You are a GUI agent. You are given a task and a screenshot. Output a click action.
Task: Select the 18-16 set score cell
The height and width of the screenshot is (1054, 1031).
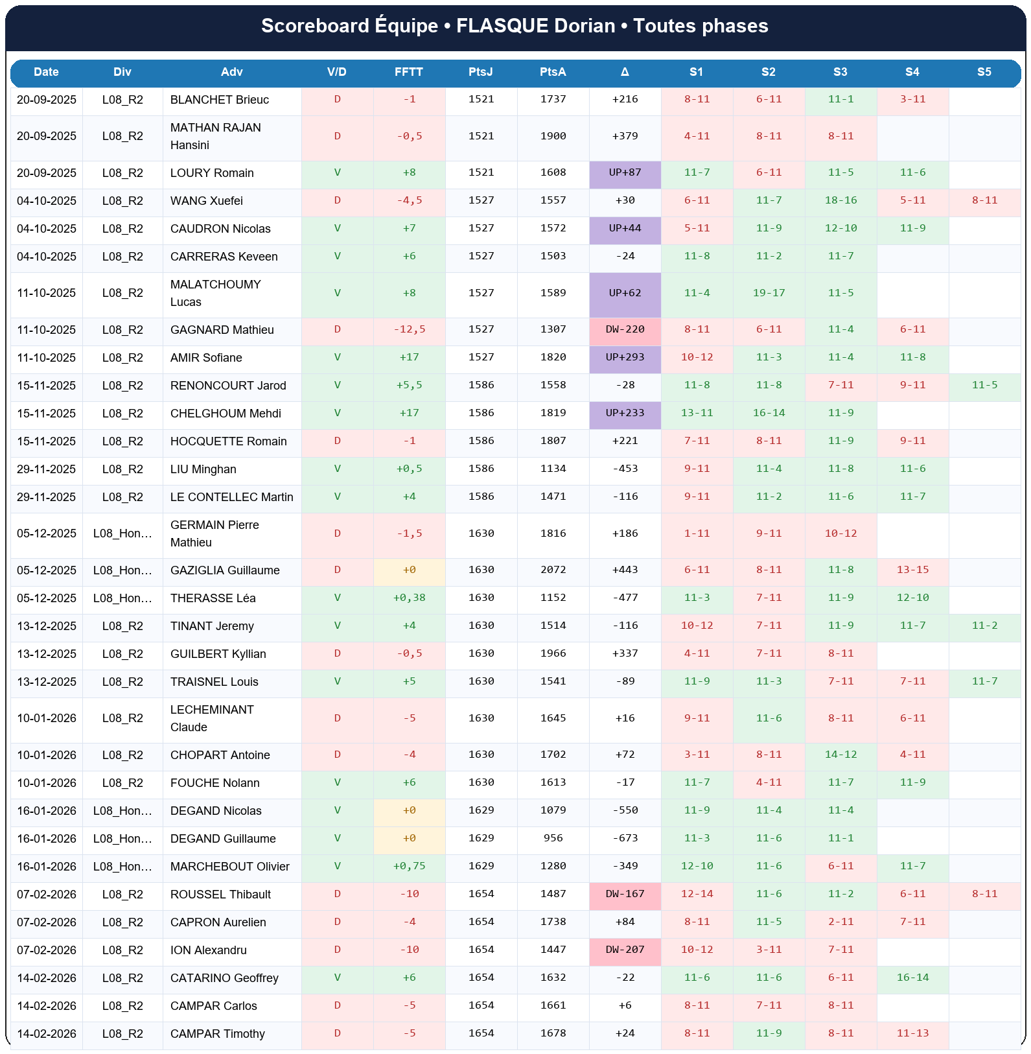[x=840, y=201]
